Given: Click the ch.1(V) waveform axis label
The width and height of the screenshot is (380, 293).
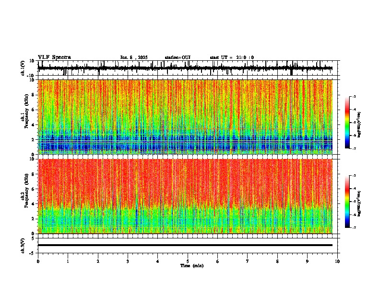Looking at the screenshot, I should click(23, 68).
